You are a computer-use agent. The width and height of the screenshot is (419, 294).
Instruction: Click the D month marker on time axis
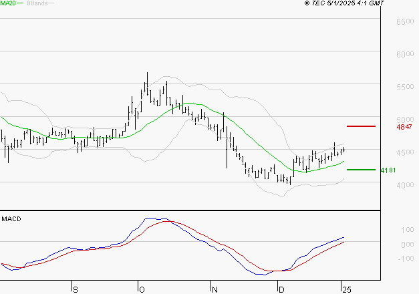(x=281, y=290)
